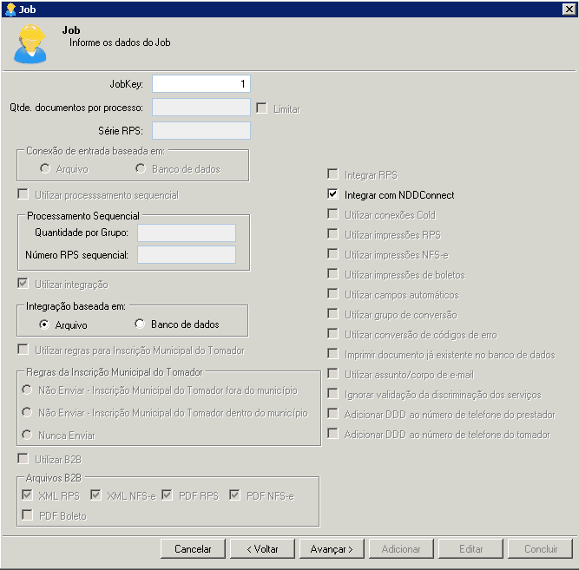Toggle the XML NFS-e checkbox
This screenshot has width=579, height=570.
click(x=95, y=495)
